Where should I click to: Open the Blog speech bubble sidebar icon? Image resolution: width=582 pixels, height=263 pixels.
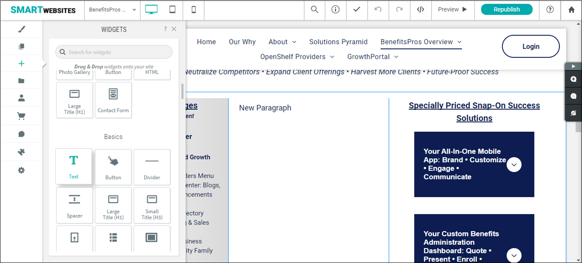(x=21, y=134)
